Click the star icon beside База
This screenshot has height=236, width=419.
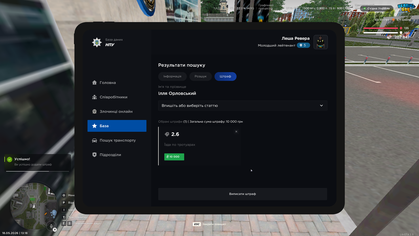click(94, 126)
